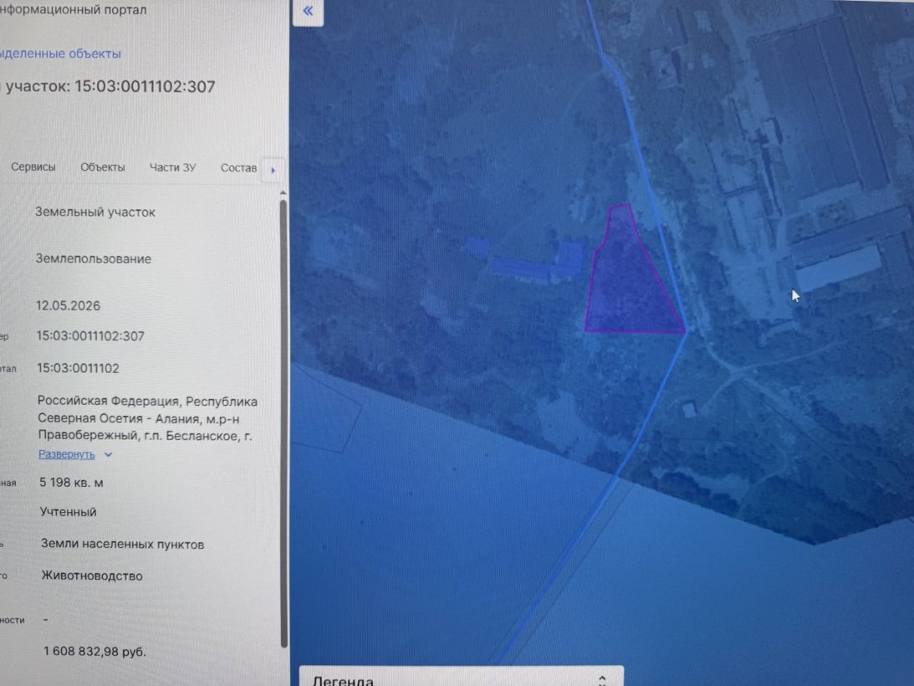Switch to the Объекты tab
Screen dimensions: 914x686
[x=103, y=167]
